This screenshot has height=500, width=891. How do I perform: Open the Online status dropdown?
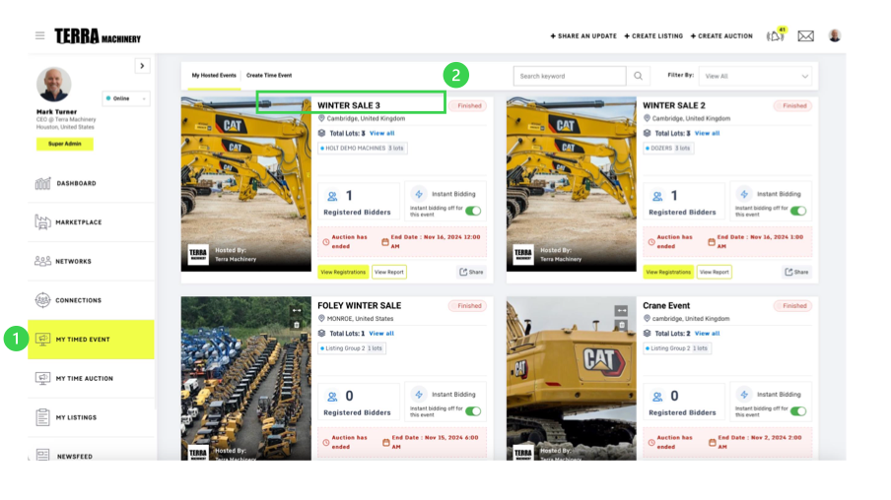(126, 98)
